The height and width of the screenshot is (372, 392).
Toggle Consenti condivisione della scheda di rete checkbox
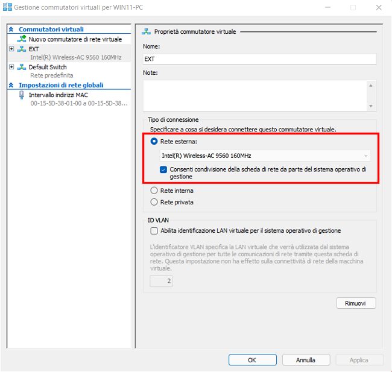pyautogui.click(x=163, y=169)
